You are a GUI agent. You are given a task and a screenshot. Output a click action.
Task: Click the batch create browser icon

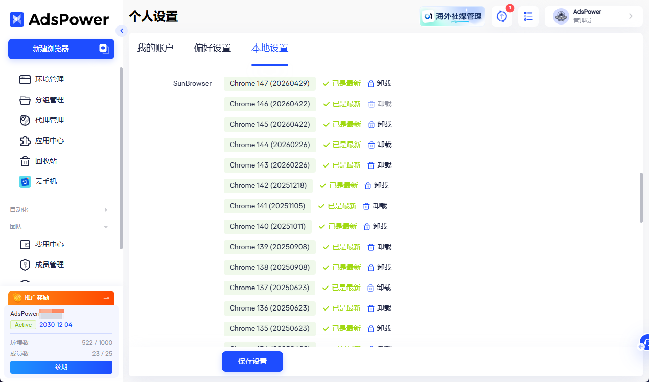coord(104,49)
